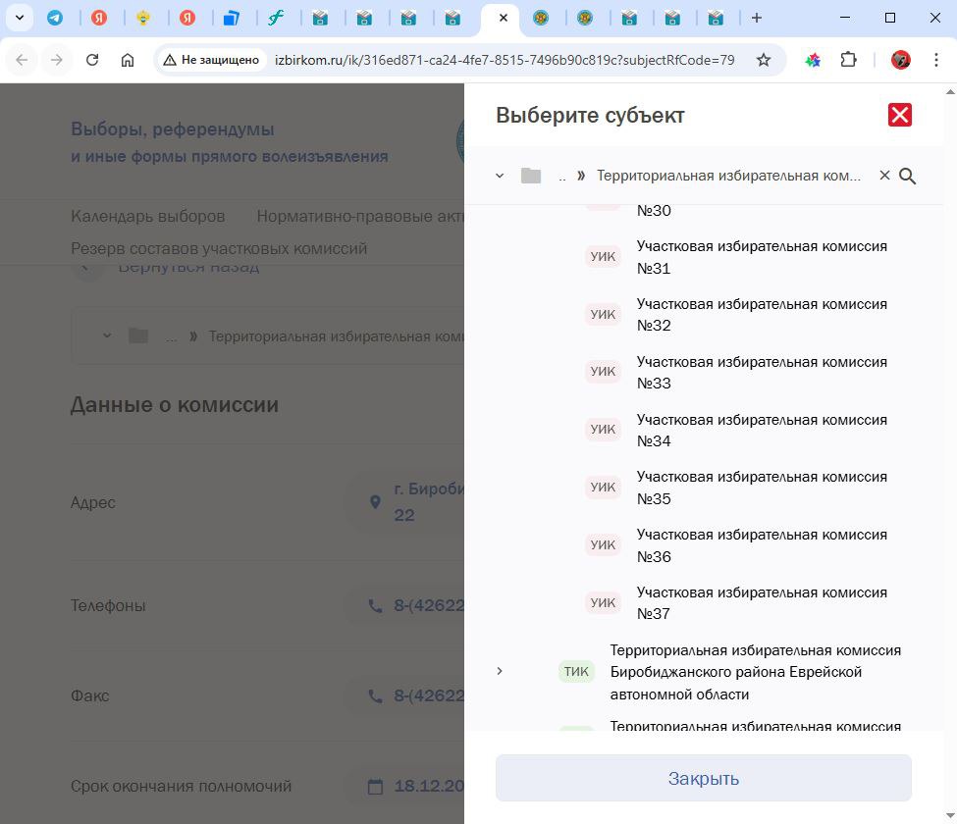Click the address bar URL

(505, 60)
